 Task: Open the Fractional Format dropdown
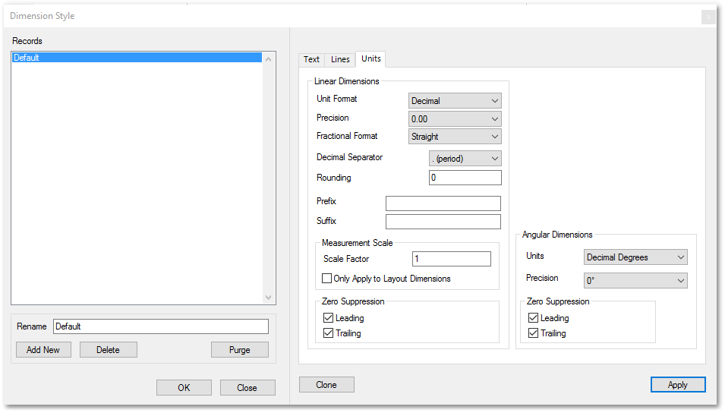tap(455, 137)
